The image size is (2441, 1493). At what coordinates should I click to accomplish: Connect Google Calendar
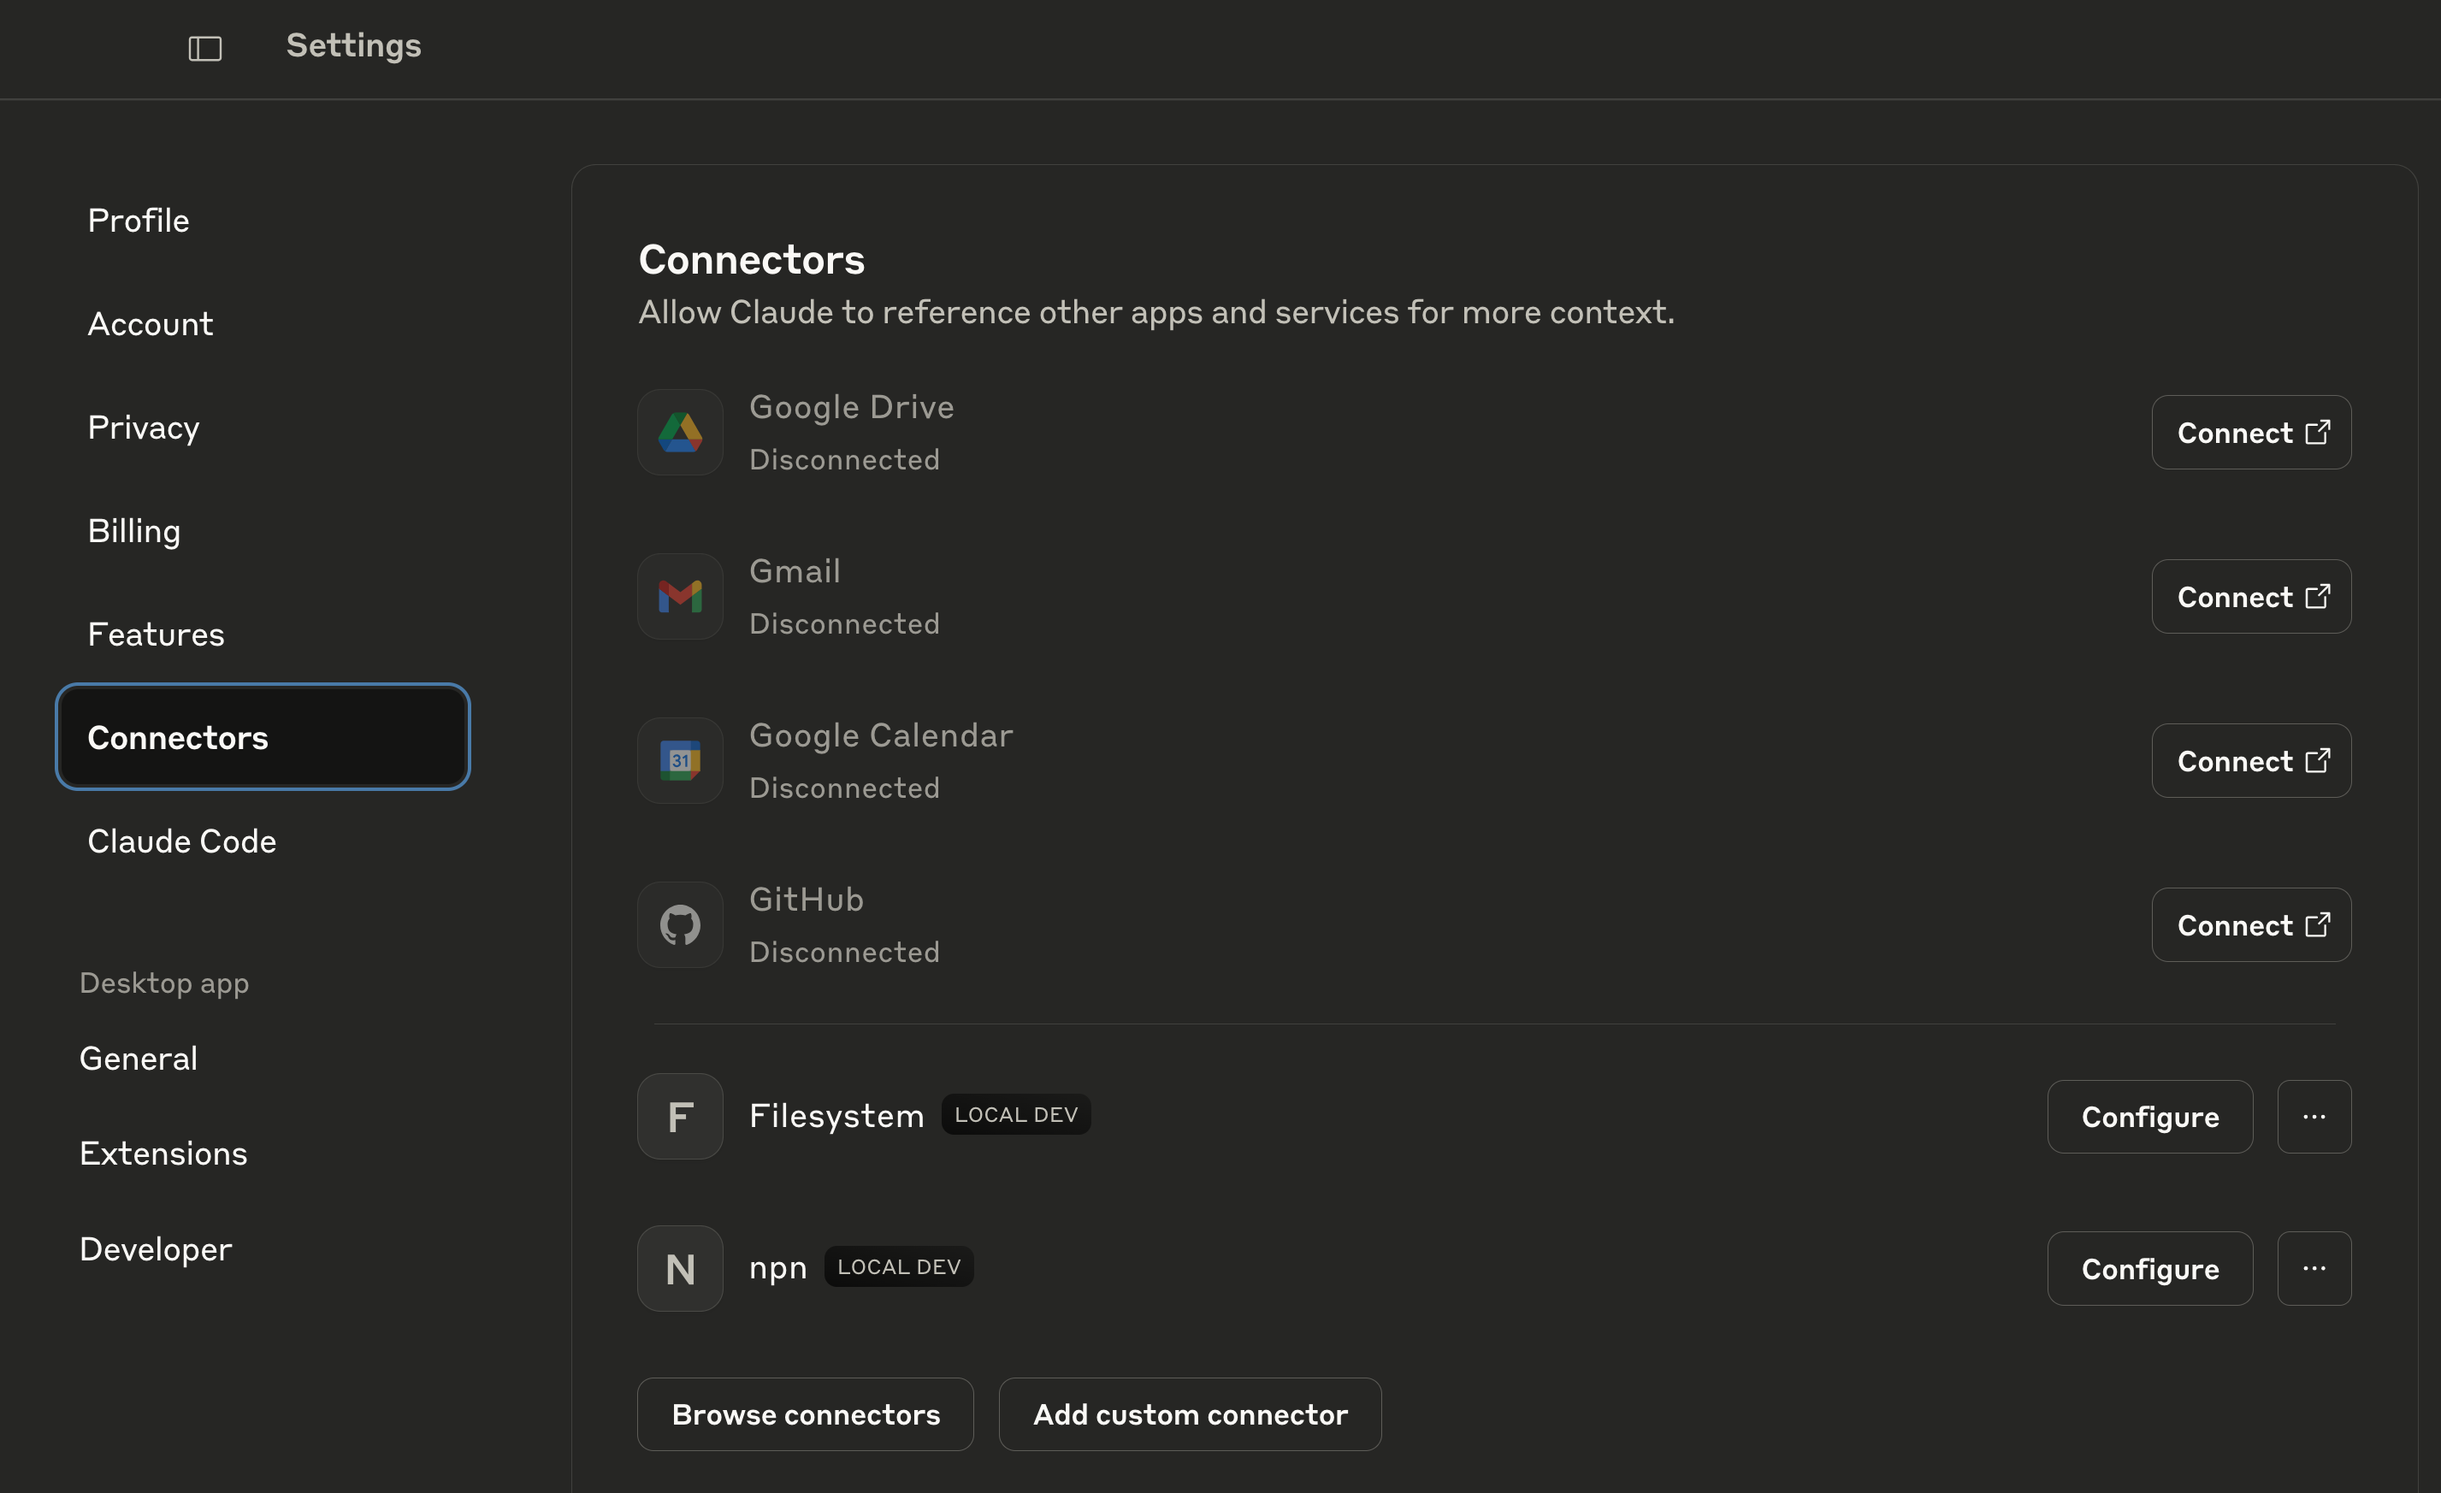(2251, 761)
